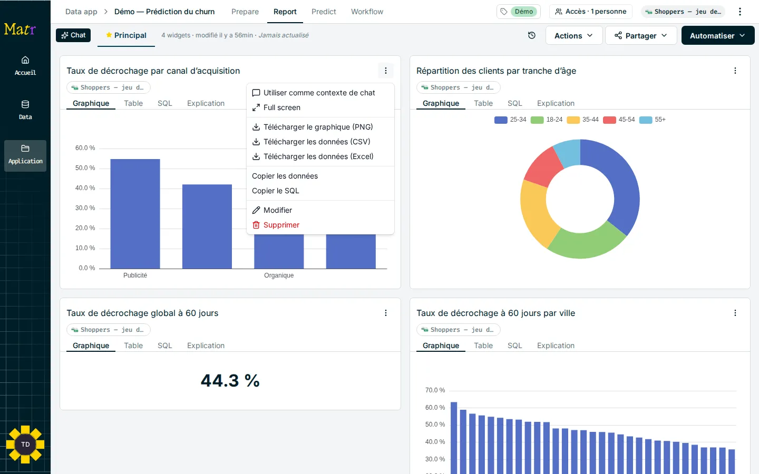The height and width of the screenshot is (474, 759).
Task: Open Explication tab in global churn widget
Action: tap(206, 345)
